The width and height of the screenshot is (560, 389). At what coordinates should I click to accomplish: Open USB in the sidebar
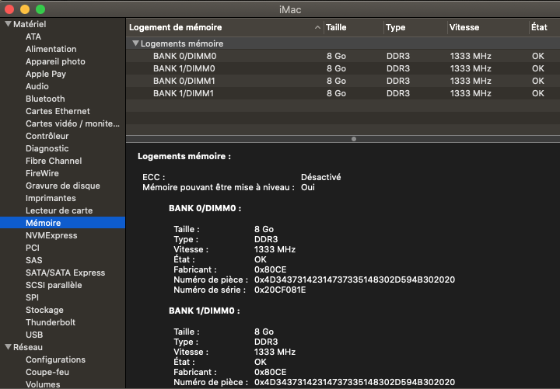pyautogui.click(x=34, y=335)
